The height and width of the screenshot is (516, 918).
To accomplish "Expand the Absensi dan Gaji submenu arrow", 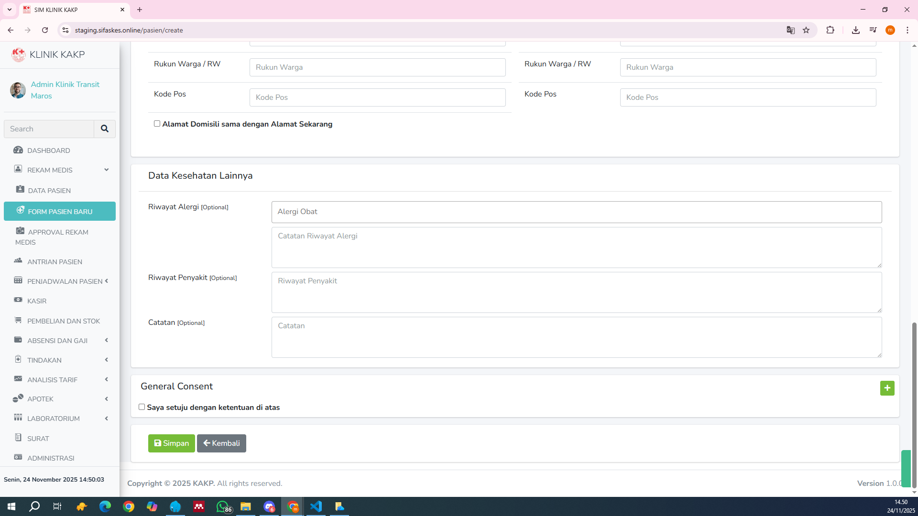I will (106, 340).
